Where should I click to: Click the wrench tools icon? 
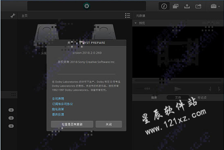click(13, 15)
